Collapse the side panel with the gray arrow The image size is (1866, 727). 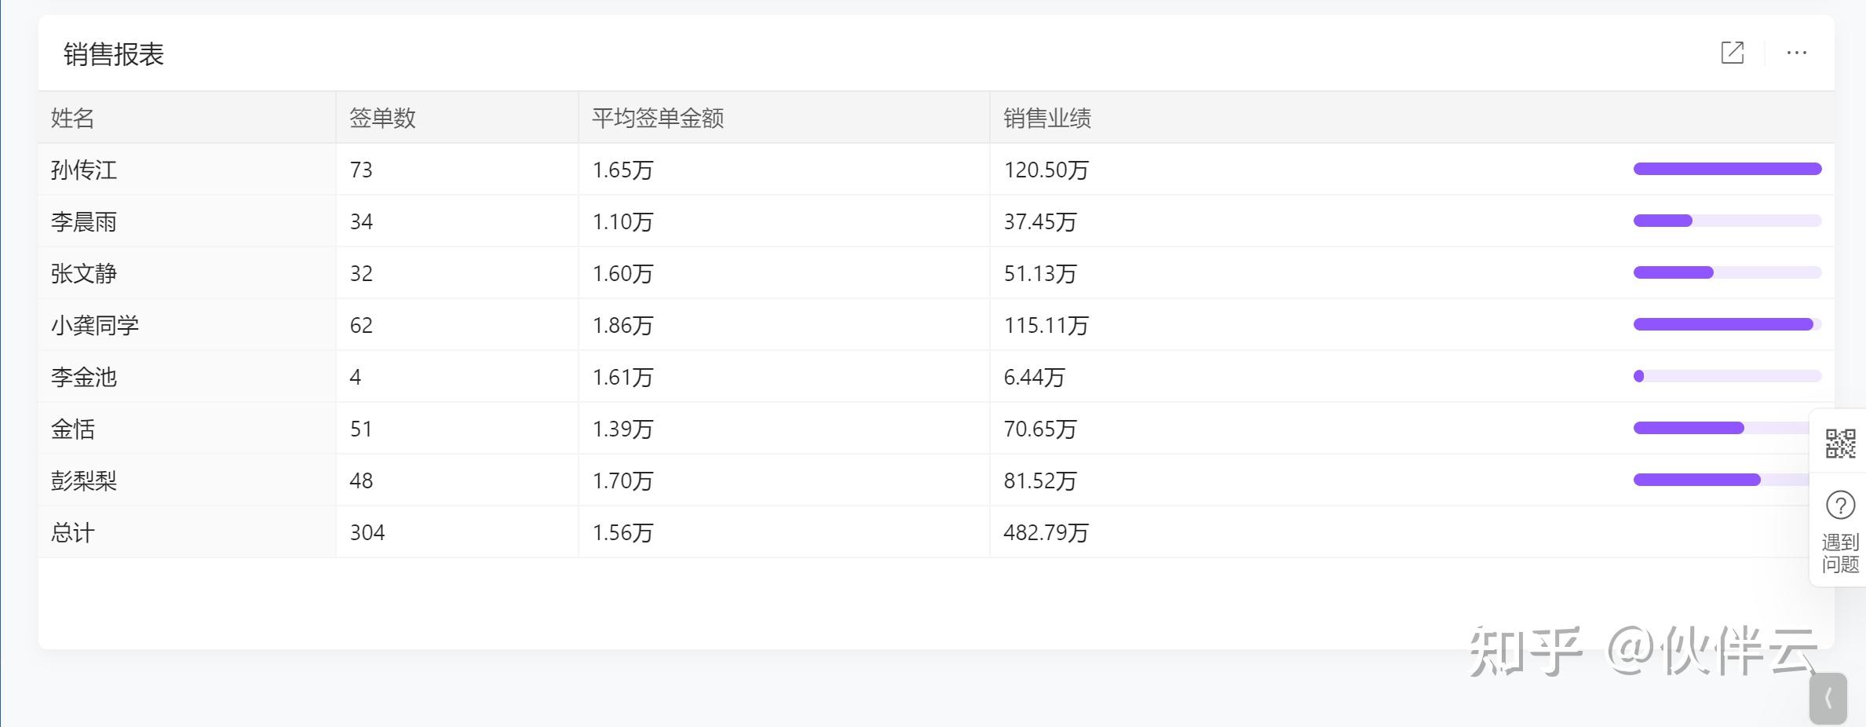click(1828, 698)
